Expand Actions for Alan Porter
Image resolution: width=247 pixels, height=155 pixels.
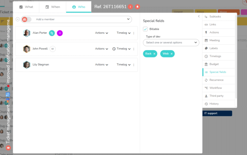coord(102,33)
